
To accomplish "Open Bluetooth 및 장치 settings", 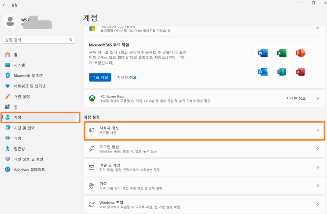I will (39, 76).
